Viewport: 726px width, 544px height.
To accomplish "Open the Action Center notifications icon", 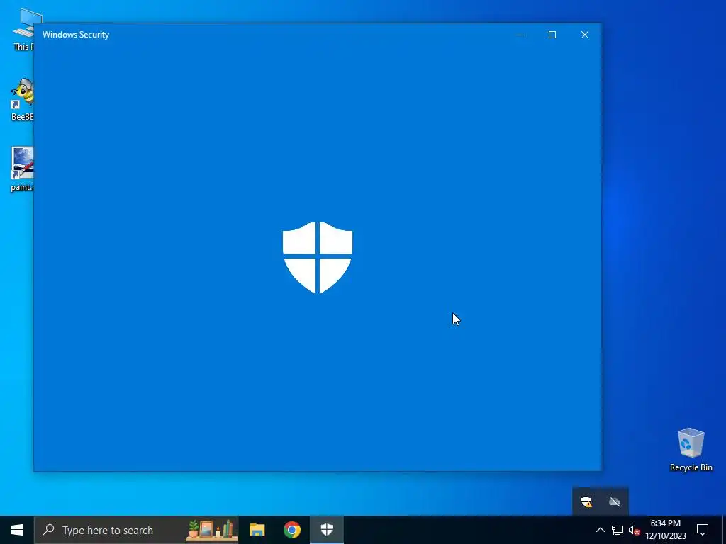I will (703, 530).
